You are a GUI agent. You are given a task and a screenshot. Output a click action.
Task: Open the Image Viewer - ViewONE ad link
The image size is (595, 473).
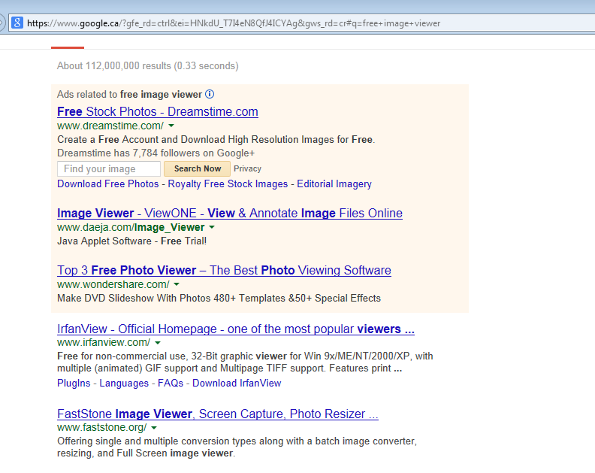pyautogui.click(x=229, y=214)
